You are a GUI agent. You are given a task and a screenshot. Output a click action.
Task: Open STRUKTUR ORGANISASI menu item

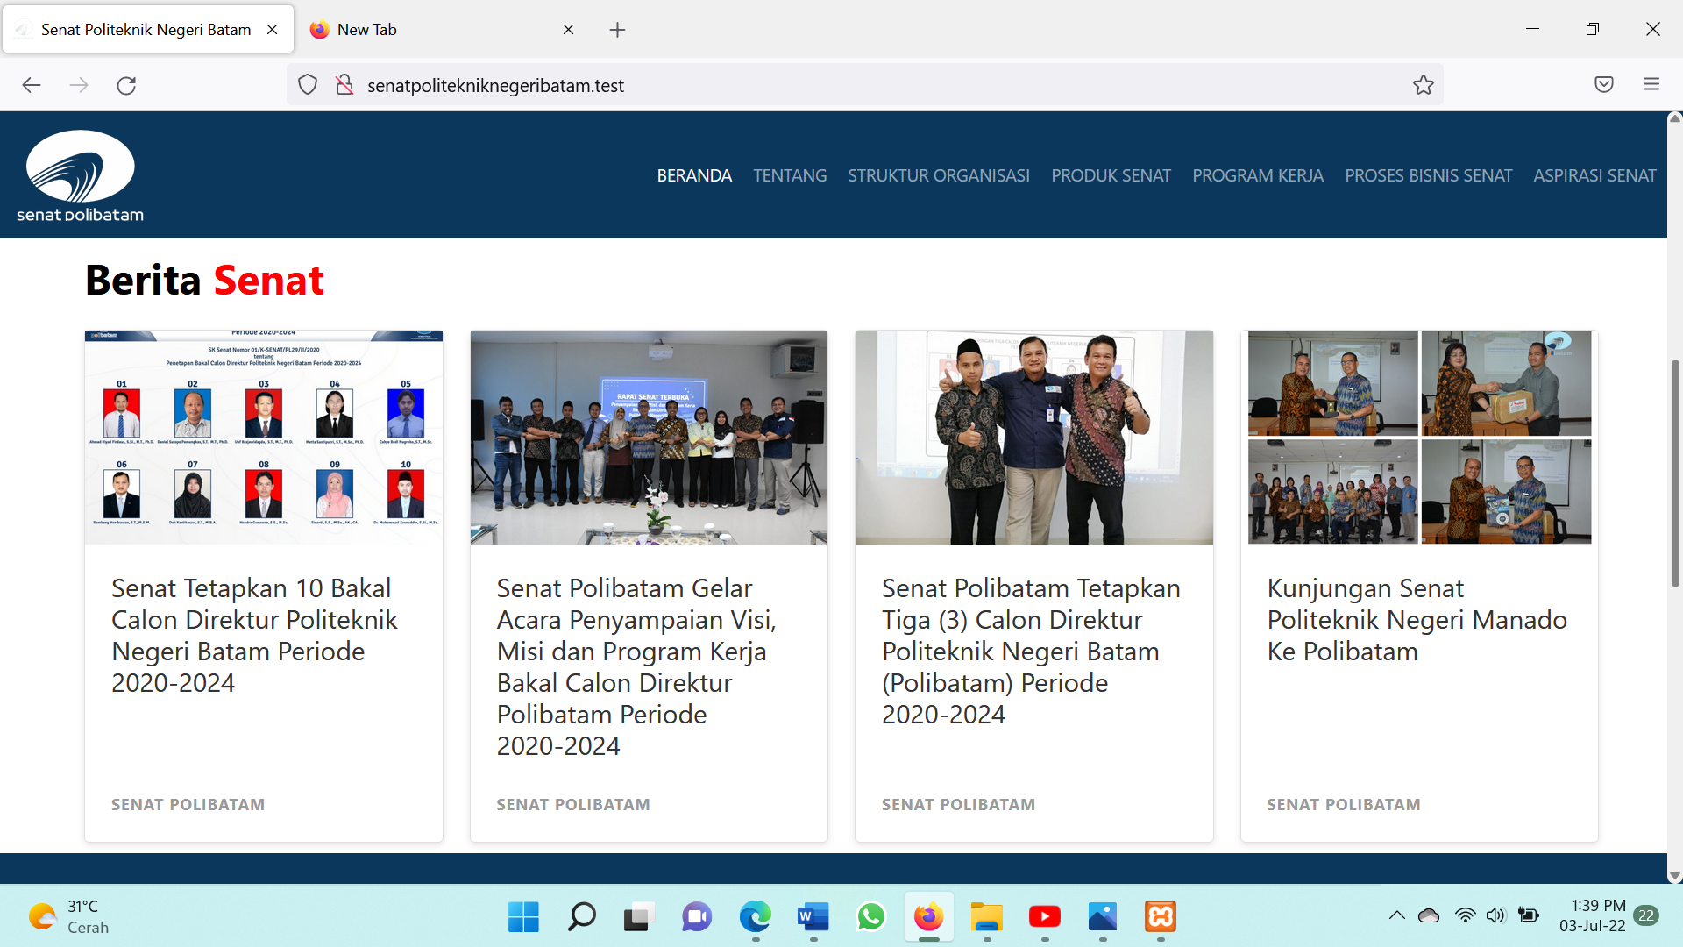tap(939, 175)
